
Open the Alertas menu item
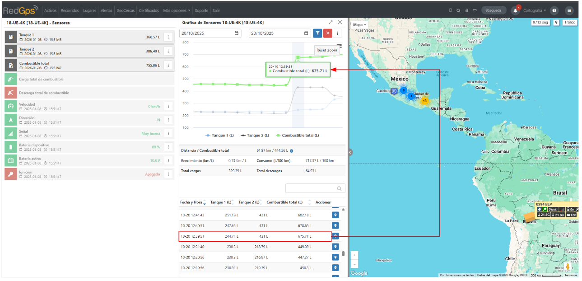pos(107,10)
